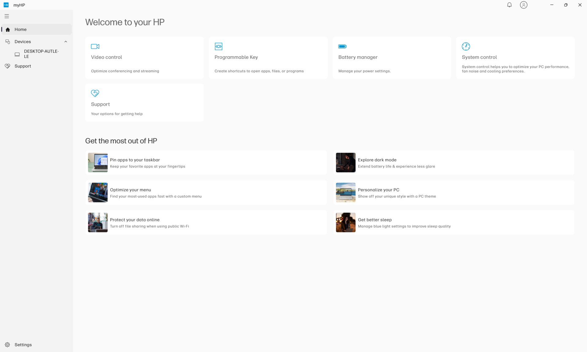587x352 pixels.
Task: Click the System control gauge icon
Action: click(466, 46)
